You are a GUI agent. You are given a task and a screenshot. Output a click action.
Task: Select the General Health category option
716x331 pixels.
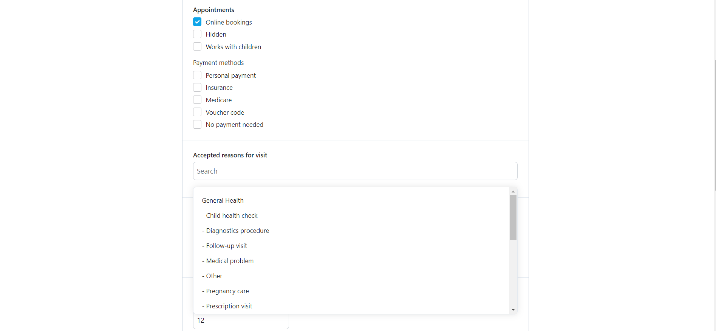point(351,200)
